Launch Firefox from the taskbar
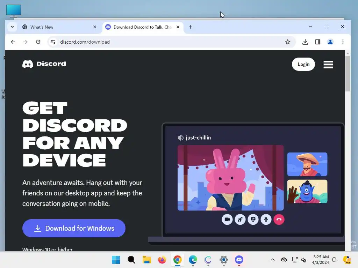This screenshot has width=358, height=268. (x=162, y=260)
